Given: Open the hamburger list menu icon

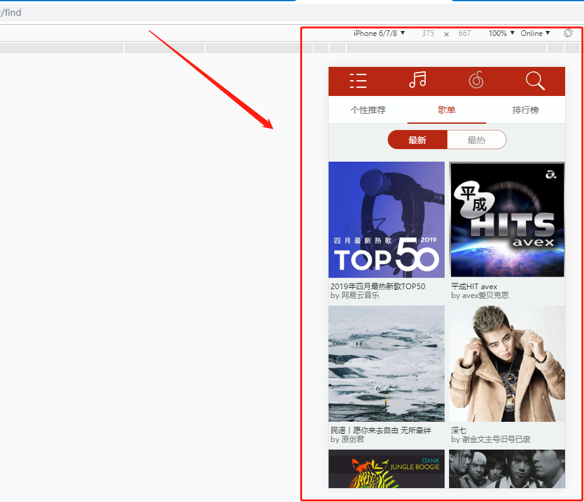Looking at the screenshot, I should (x=358, y=81).
